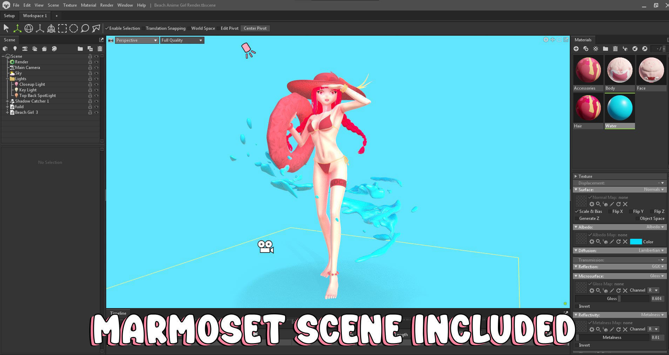
Task: Click the Center Pivot button
Action: pos(255,28)
